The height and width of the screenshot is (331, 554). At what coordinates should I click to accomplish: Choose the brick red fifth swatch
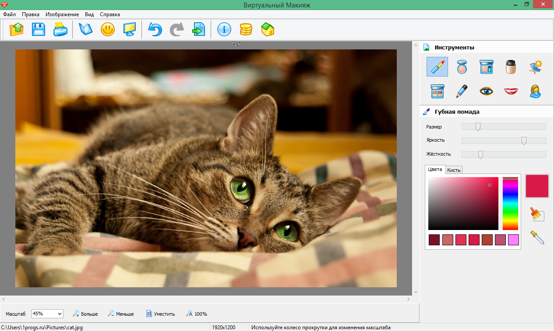[x=487, y=240]
